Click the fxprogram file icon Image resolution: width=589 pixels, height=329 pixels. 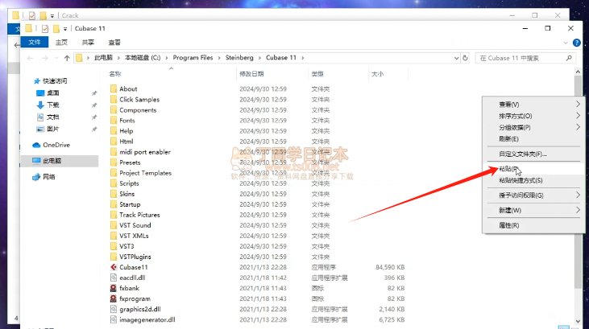(114, 298)
